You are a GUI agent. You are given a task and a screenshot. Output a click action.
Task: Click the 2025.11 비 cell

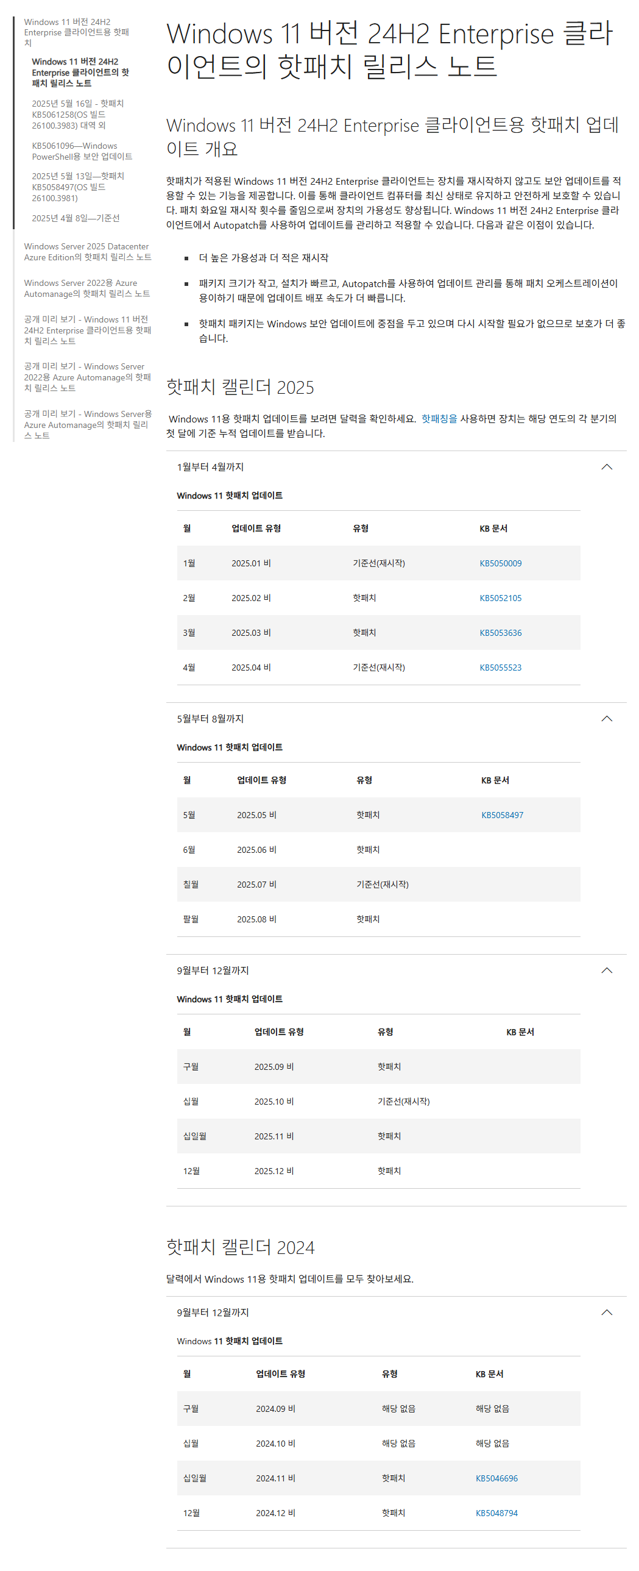point(274,1137)
